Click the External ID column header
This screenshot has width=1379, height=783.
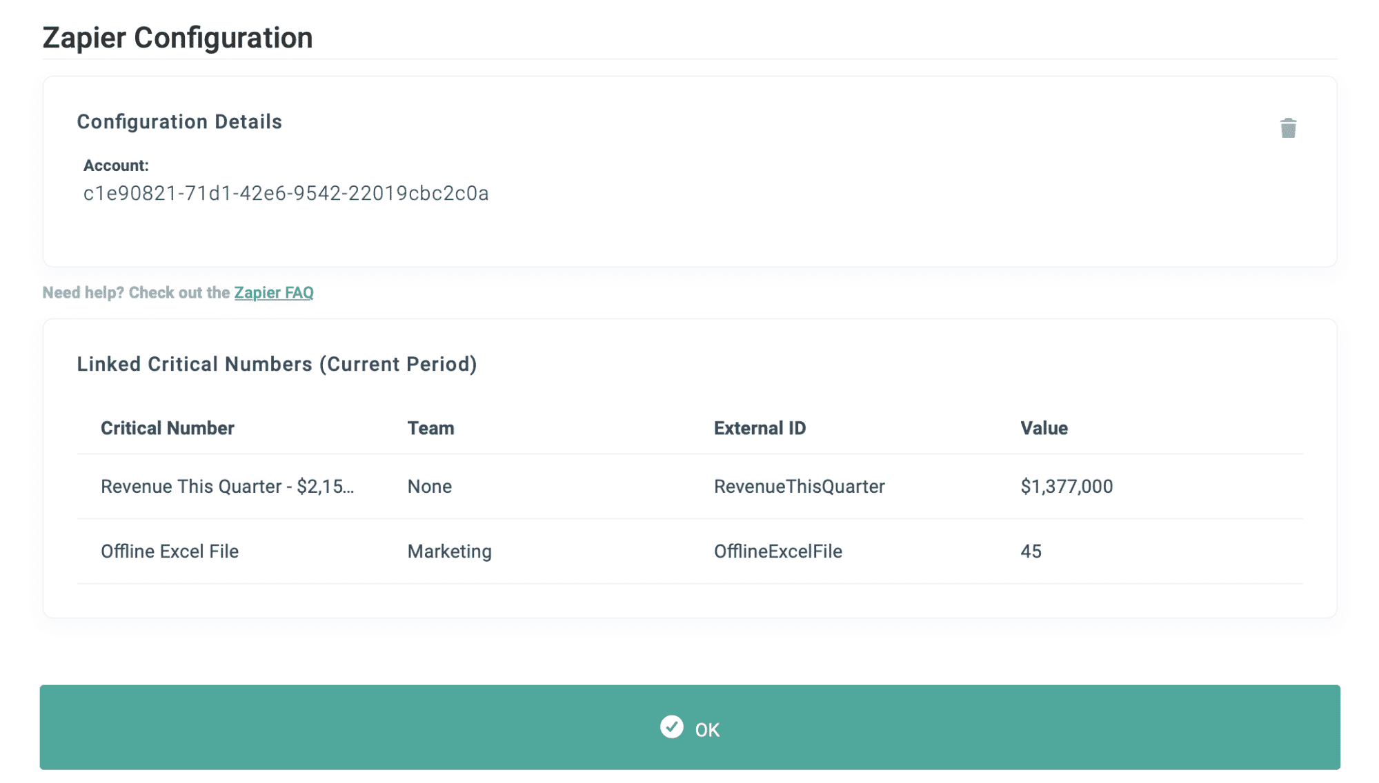[x=760, y=428]
